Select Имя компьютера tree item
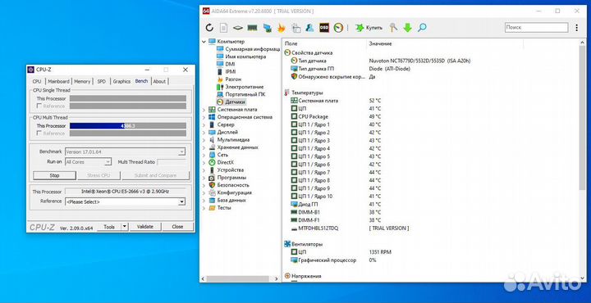Viewport: 591px width, 303px height. click(x=245, y=57)
